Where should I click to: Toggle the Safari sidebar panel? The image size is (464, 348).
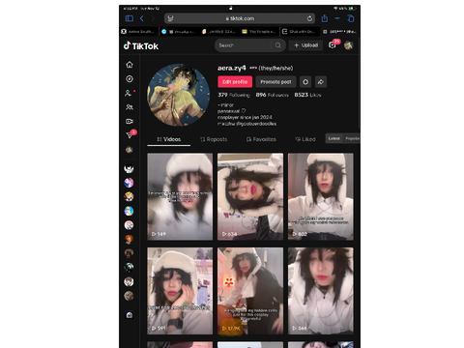[x=130, y=18]
